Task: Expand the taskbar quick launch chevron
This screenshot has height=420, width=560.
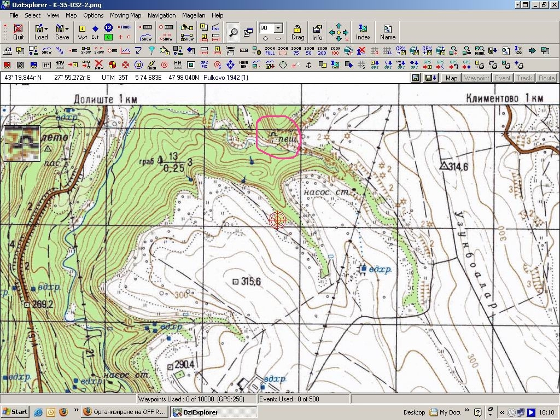Action: [x=76, y=410]
